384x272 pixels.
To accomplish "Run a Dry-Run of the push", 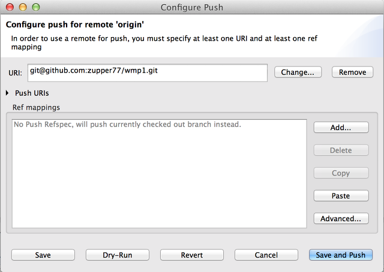I will pyautogui.click(x=118, y=255).
